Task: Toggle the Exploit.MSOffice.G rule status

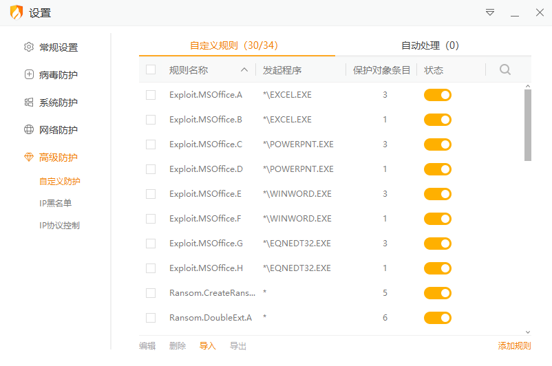Action: click(438, 244)
